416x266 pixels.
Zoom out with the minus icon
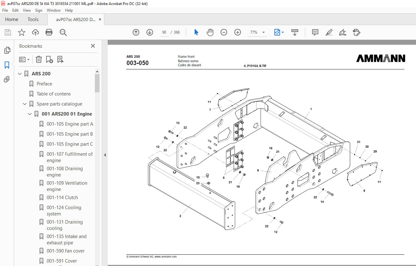224,32
